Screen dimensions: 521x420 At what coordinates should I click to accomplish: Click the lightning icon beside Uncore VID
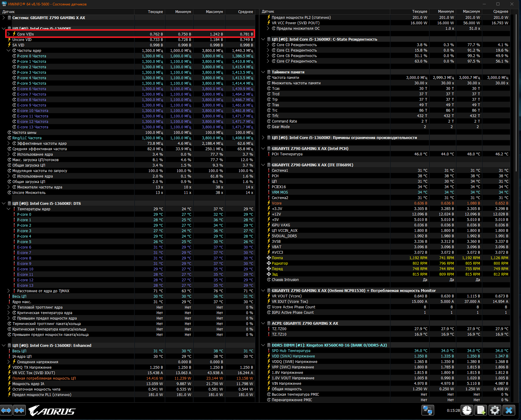9,39
